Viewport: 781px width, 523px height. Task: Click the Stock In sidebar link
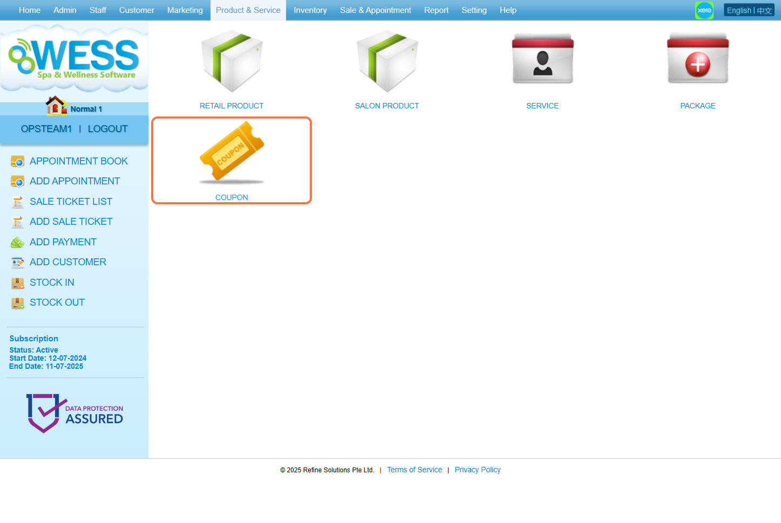point(52,283)
